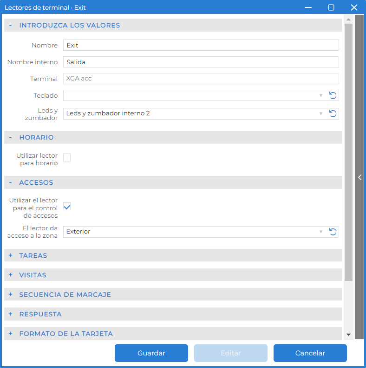Reset the Teclado field with its undo icon
The width and height of the screenshot is (366, 368).
point(333,95)
